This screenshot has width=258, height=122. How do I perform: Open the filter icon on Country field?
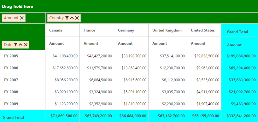[67, 18]
